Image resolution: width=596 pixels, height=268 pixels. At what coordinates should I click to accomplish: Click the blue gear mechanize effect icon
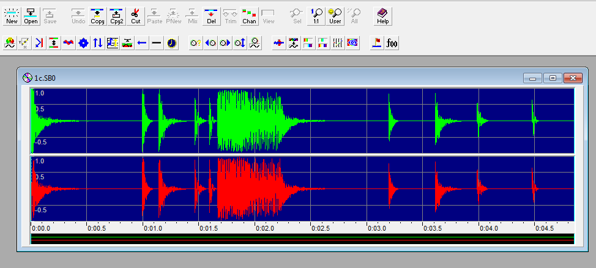click(x=83, y=43)
